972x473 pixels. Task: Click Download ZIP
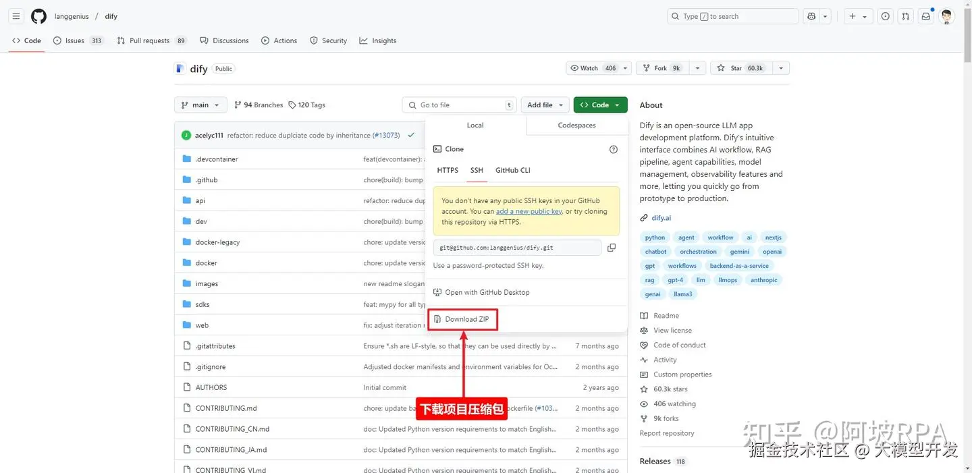(462, 319)
